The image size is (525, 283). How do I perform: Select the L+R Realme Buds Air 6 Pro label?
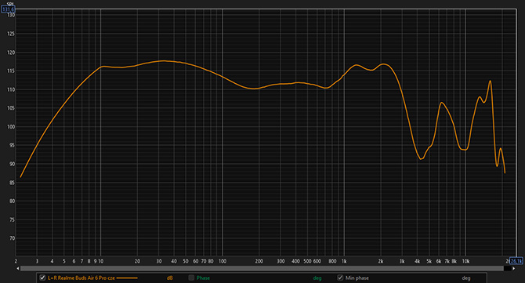coord(81,278)
